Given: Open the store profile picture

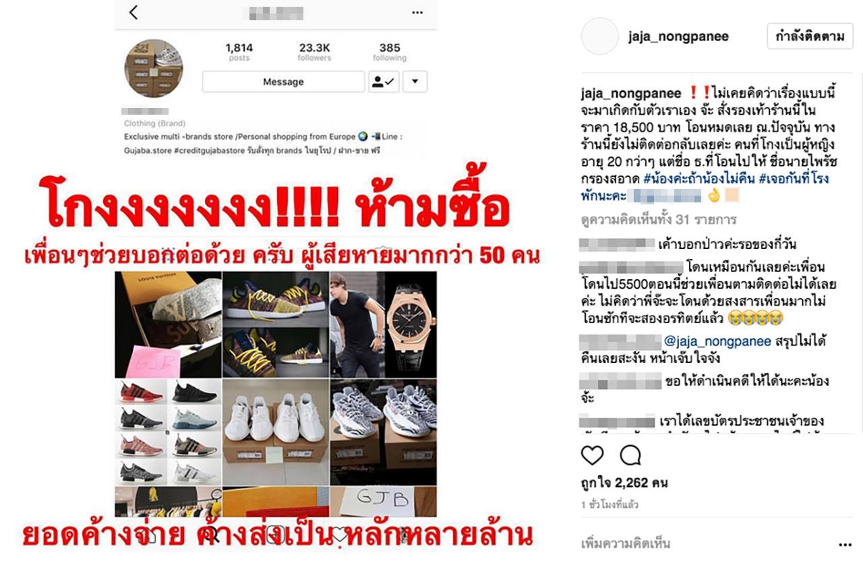Looking at the screenshot, I should [154, 69].
